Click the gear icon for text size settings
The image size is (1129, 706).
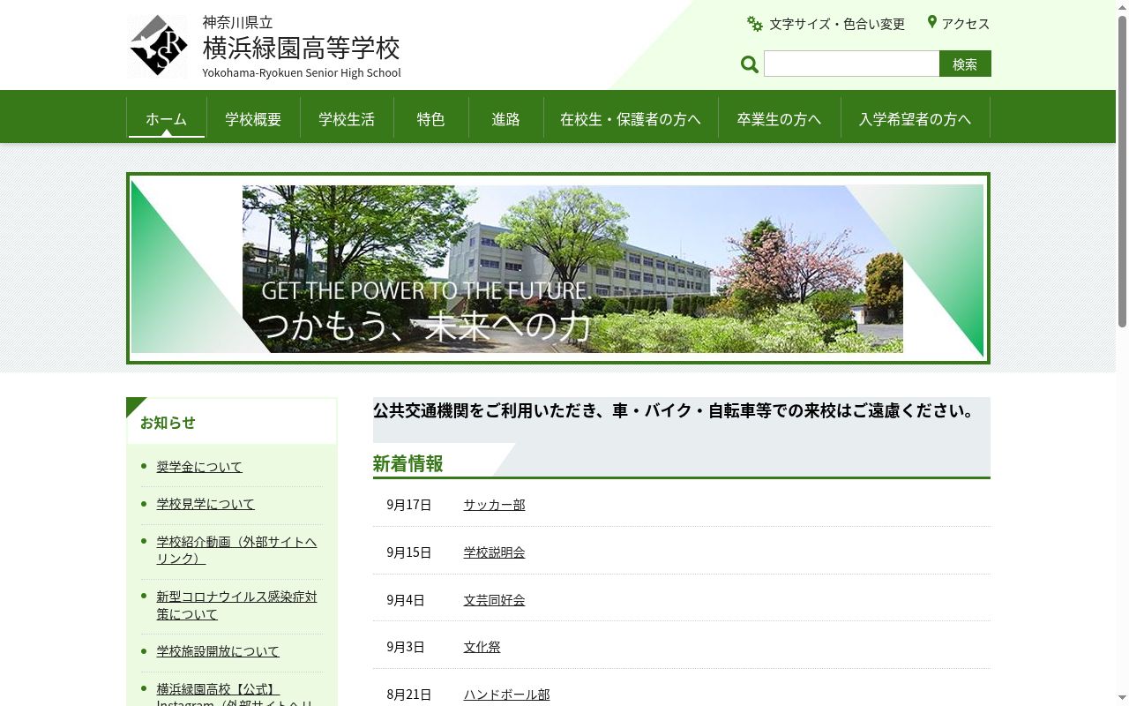click(755, 24)
